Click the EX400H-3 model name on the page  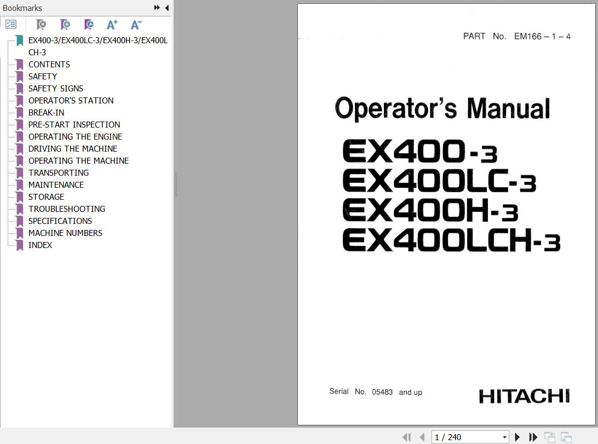(x=430, y=210)
